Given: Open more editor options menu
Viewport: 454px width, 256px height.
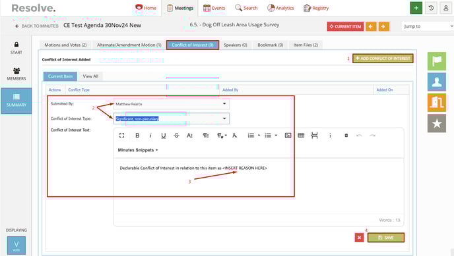Looking at the screenshot, I should click(x=330, y=136).
